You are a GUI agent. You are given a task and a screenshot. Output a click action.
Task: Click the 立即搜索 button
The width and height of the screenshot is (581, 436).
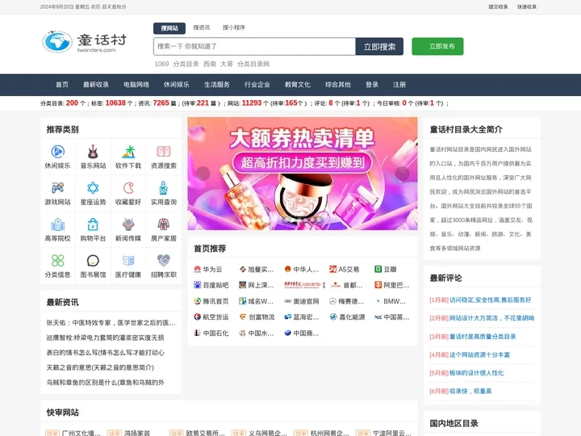click(379, 46)
